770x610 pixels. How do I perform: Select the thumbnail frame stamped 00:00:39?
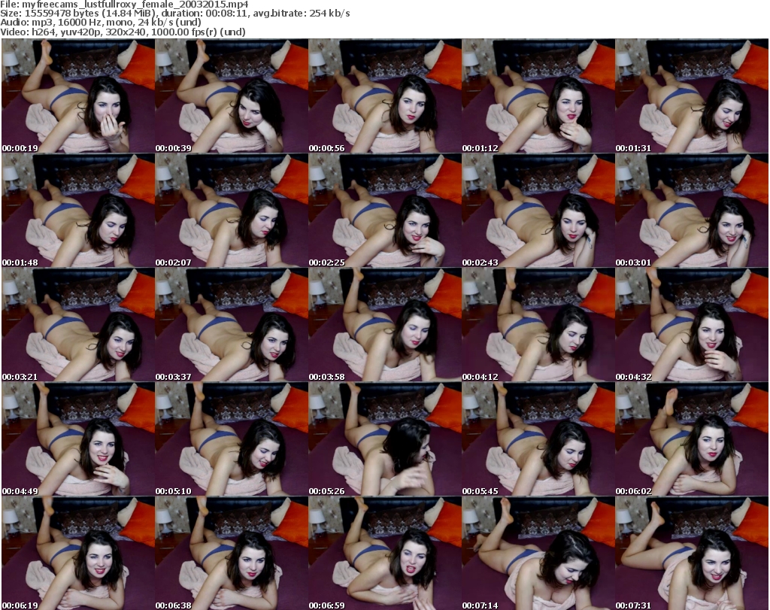pyautogui.click(x=232, y=96)
